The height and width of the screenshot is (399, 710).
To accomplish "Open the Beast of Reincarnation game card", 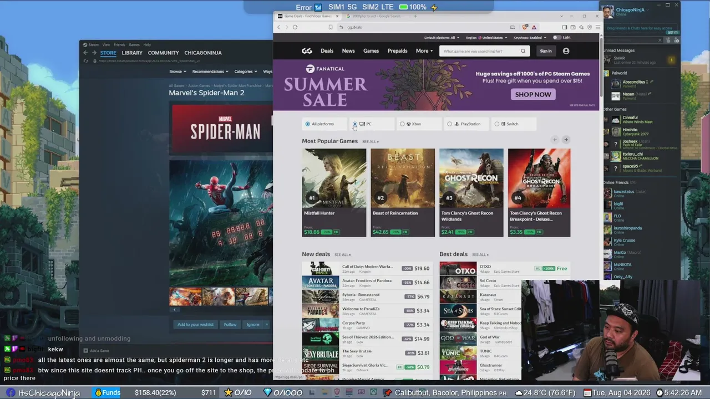I will point(403,192).
